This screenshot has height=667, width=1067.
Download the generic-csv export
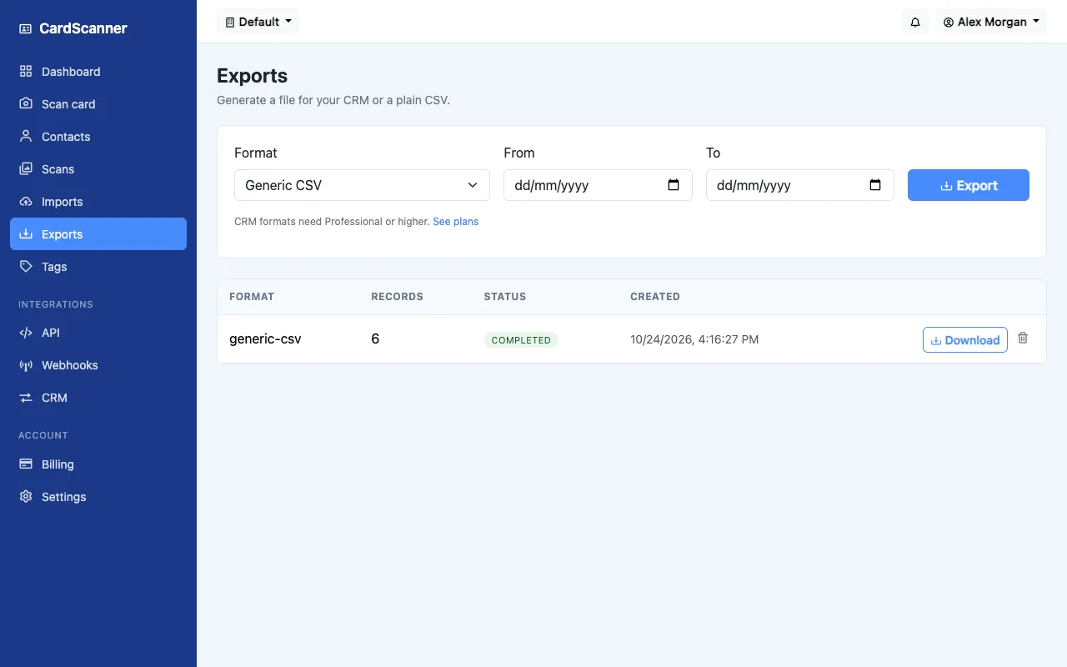tap(965, 340)
